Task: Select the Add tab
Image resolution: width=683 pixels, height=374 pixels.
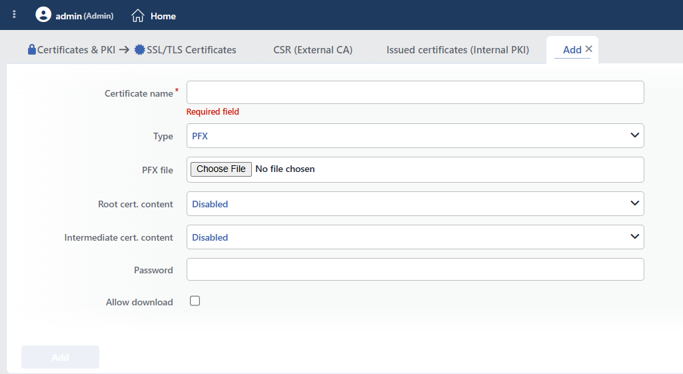Action: [x=572, y=50]
